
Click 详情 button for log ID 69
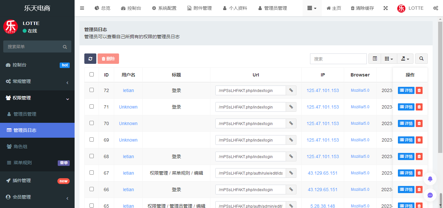pyautogui.click(x=406, y=140)
